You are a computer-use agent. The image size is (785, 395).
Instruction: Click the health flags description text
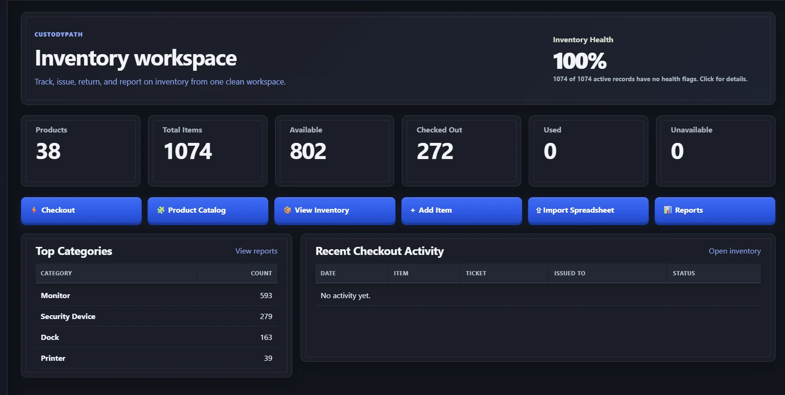[x=650, y=79]
